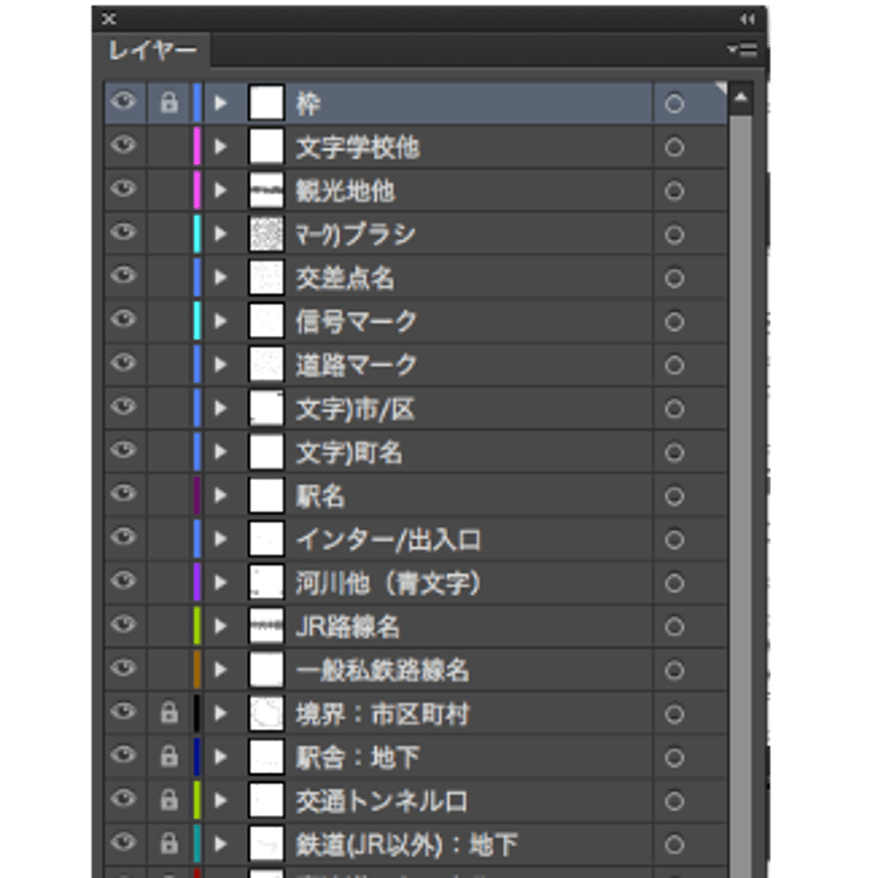Select the 交通トンネル口 layer name
This screenshot has height=878, width=878.
tap(382, 802)
